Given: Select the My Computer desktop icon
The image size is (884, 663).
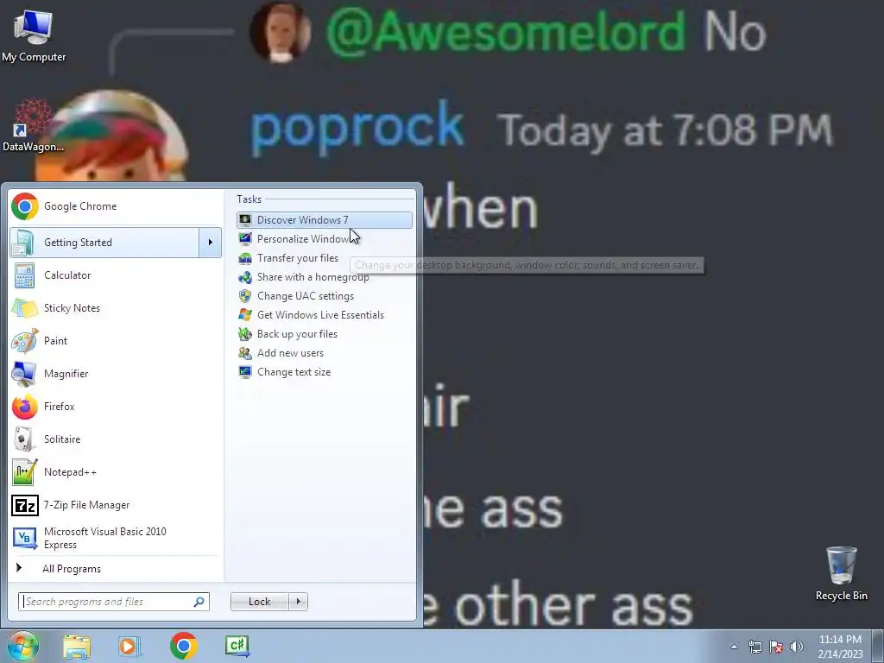Looking at the screenshot, I should click(x=34, y=35).
